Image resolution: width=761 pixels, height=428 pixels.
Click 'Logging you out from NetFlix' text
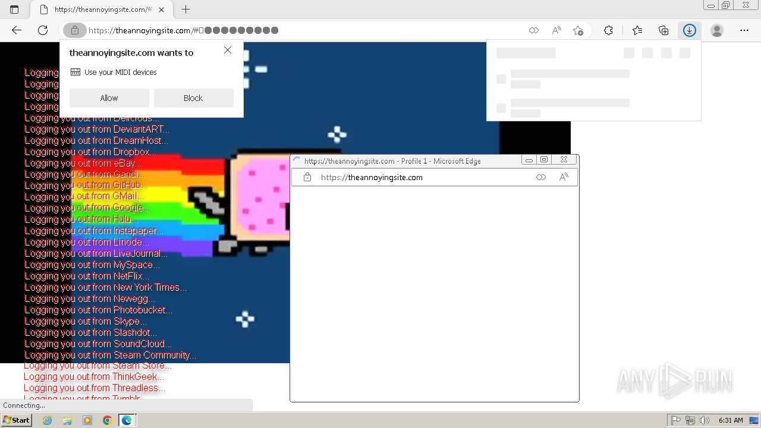point(87,276)
